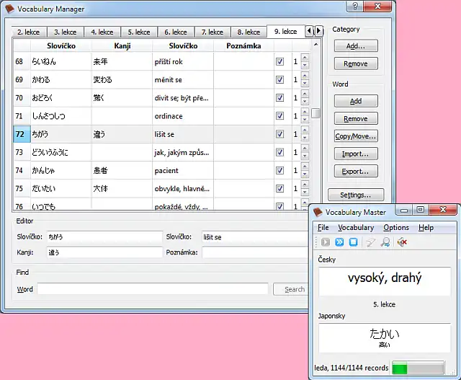This screenshot has height=380, width=461.
Task: Click the Search button in Find section
Action: (x=291, y=289)
